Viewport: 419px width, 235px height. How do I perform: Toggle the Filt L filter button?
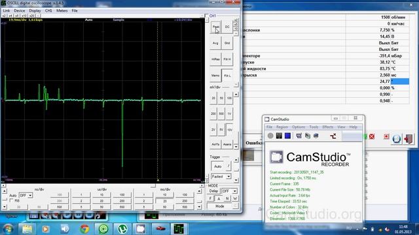click(227, 76)
